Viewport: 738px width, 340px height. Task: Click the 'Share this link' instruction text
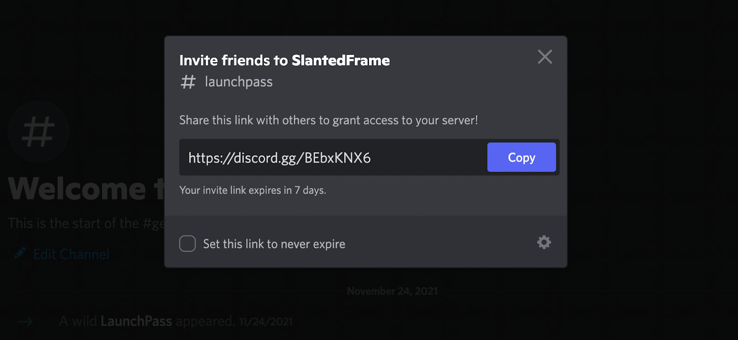(x=329, y=120)
